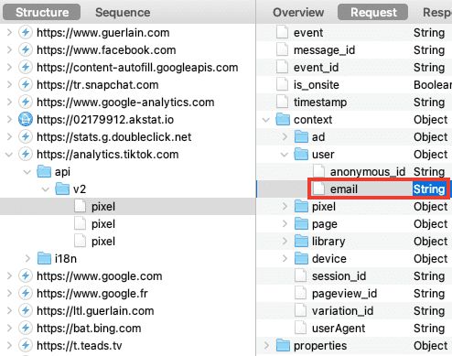Image resolution: width=452 pixels, height=356 pixels.
Task: Click the v2 folder icon
Action: click(62, 189)
